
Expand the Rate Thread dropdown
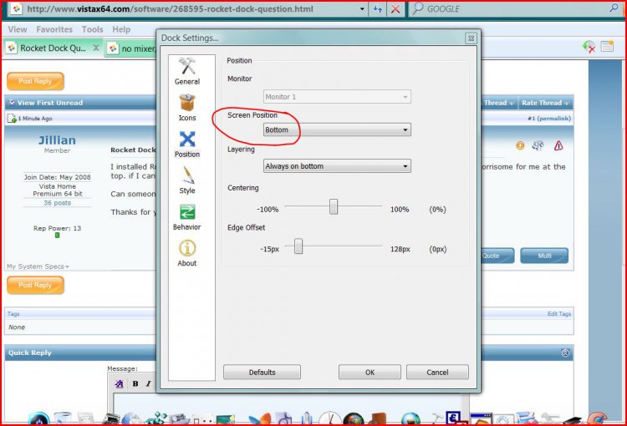tap(545, 103)
